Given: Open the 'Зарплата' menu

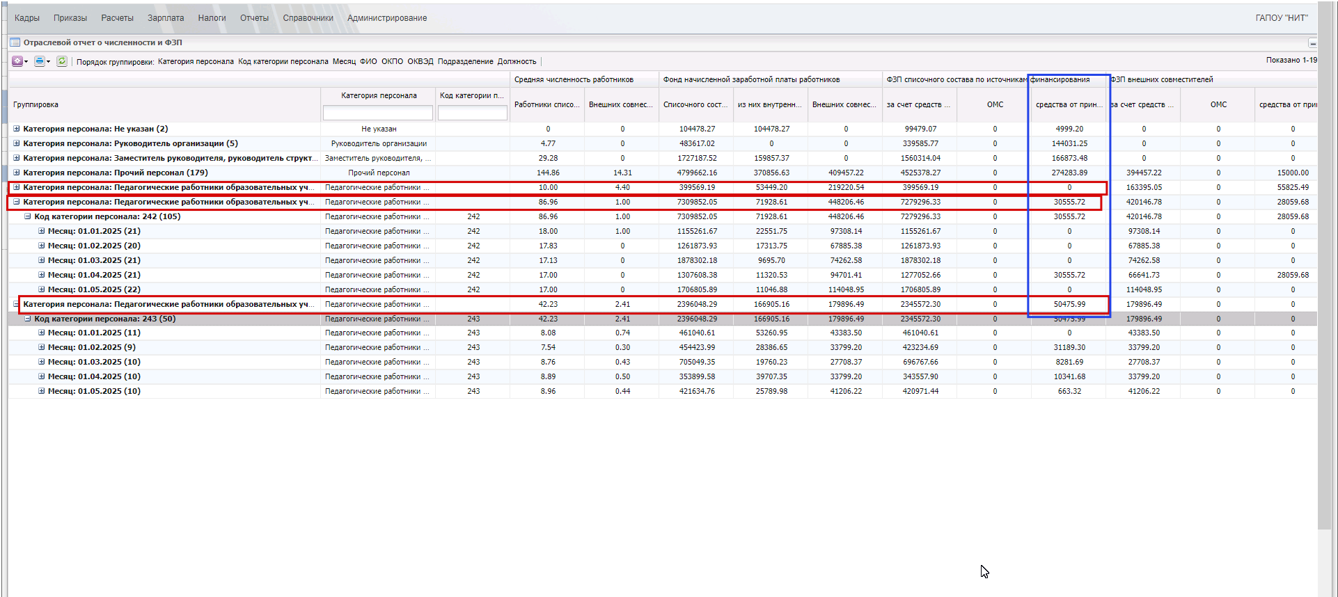Looking at the screenshot, I should pyautogui.click(x=166, y=18).
